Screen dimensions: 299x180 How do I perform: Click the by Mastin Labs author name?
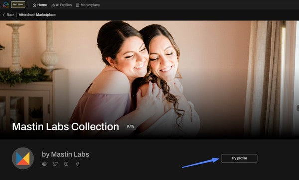[65, 154]
